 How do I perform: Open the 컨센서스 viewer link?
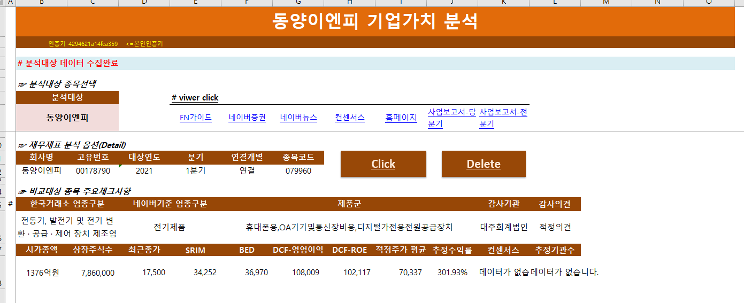350,118
